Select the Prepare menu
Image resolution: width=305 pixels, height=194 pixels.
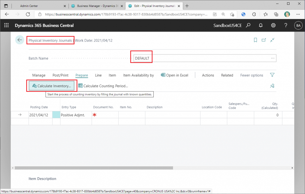pyautogui.click(x=82, y=75)
